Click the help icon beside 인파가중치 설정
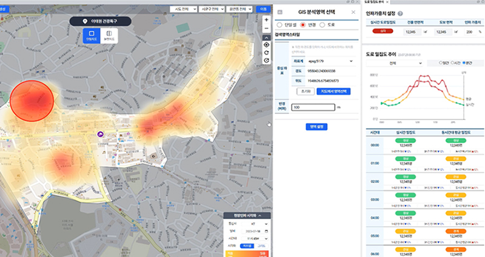 pyautogui.click(x=400, y=13)
